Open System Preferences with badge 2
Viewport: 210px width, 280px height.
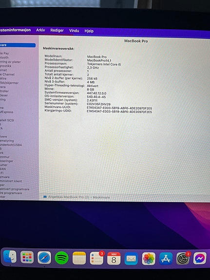[x=183, y=258]
